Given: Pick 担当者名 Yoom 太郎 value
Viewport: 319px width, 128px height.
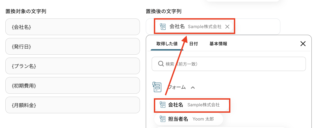Looking at the screenshot, I should pos(191,119).
